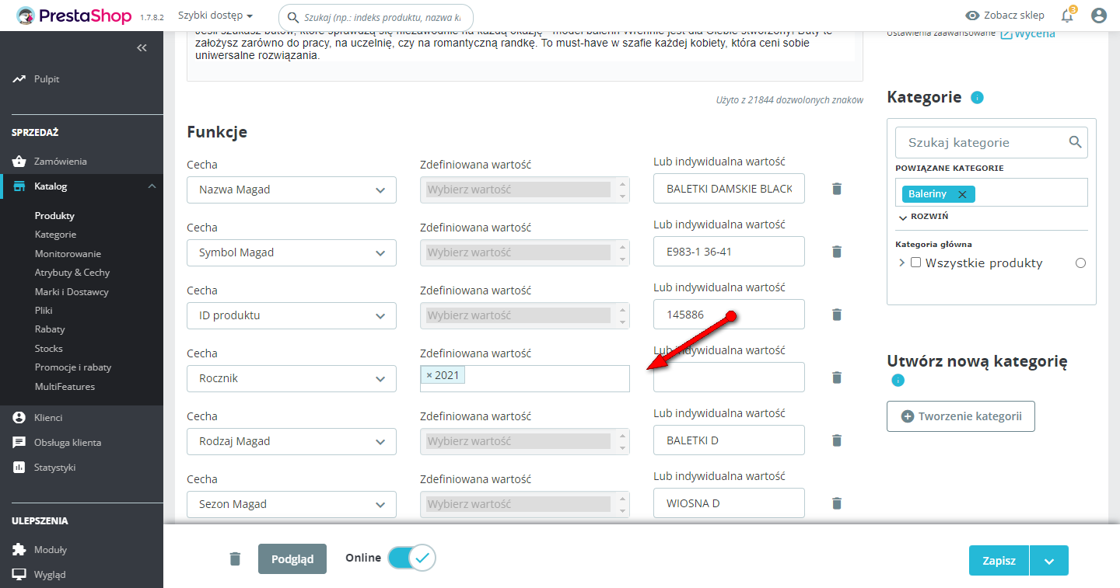Open the user profile avatar menu
The width and height of the screenshot is (1120, 588).
(x=1098, y=16)
